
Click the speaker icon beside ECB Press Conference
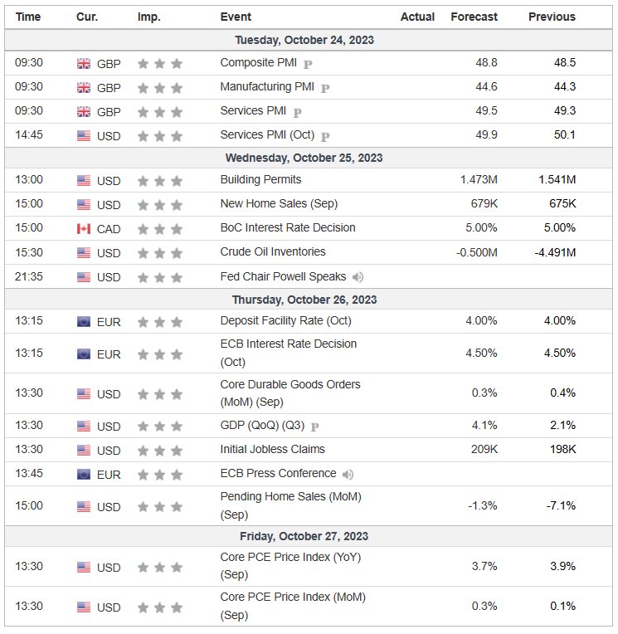[348, 475]
